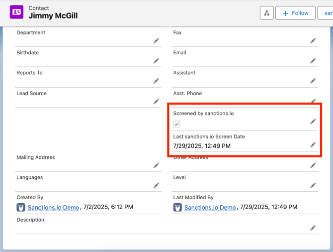Edit the Fax field pencil
The height and width of the screenshot is (252, 333).
pyautogui.click(x=313, y=41)
